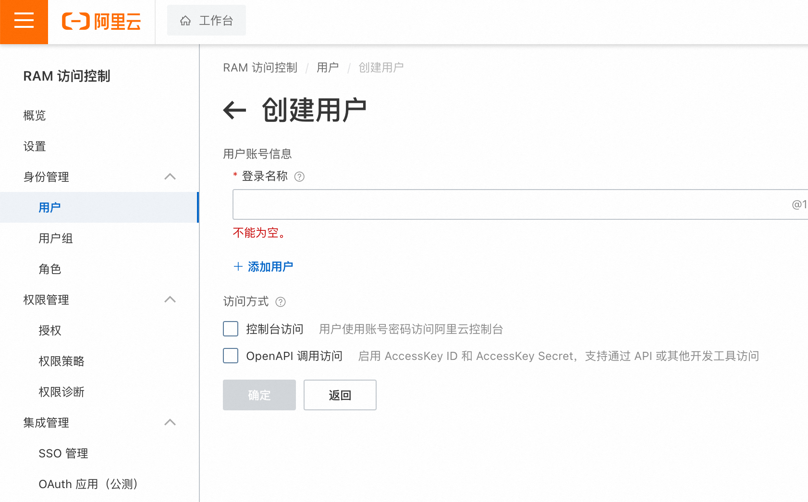808x502 pixels.
Task: Click the plus icon to 添加用户
Action: point(238,266)
